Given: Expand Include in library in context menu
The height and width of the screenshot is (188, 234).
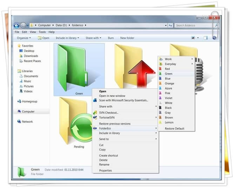Looking at the screenshot, I should pyautogui.click(x=125, y=133).
